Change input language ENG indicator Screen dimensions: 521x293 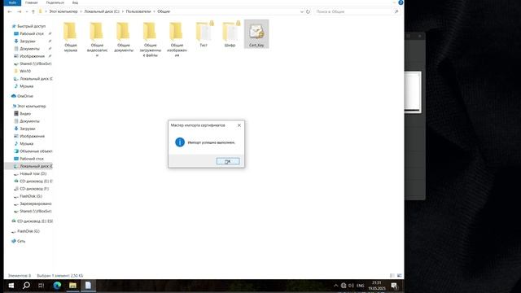tap(360, 286)
